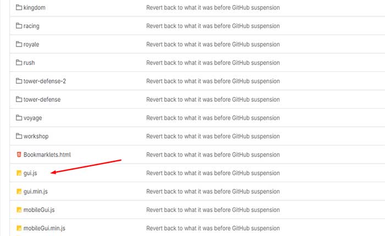The height and width of the screenshot is (236, 385).
Task: Open the kingdom folder
Action: [x=35, y=8]
